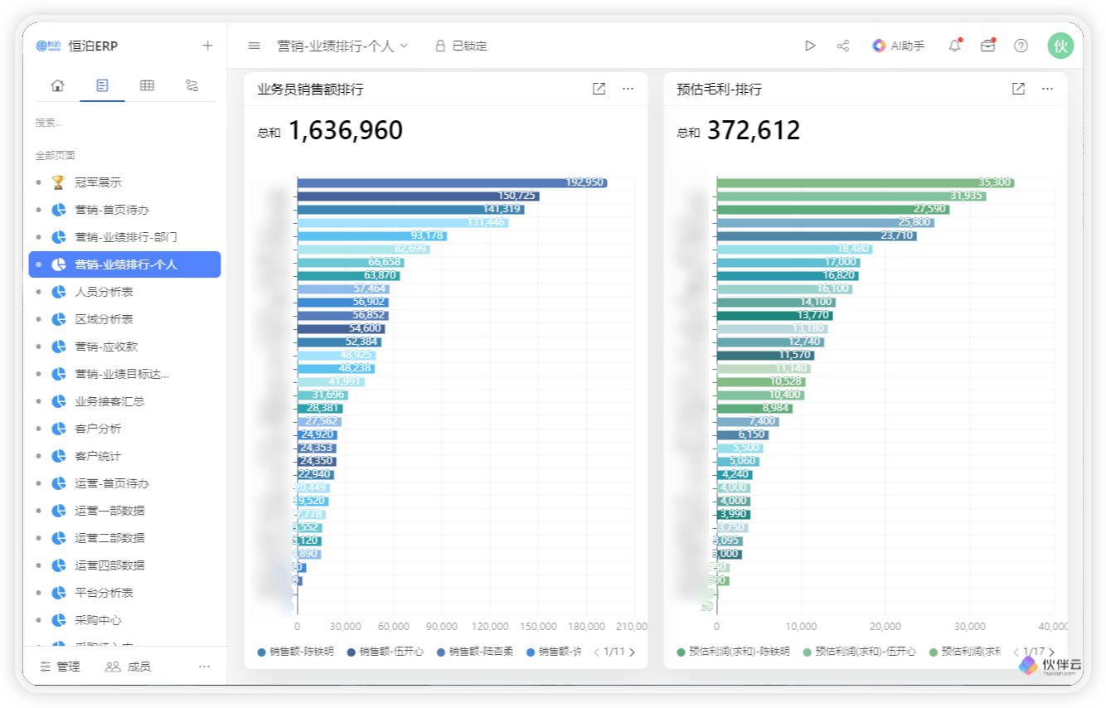Click the 192,950 bar in sales chart
Screen dimensions: 1106x708
tap(452, 182)
